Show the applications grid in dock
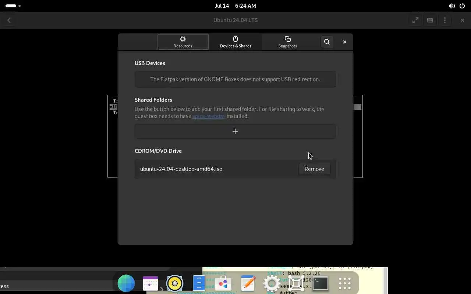This screenshot has height=294, width=471. point(345,283)
